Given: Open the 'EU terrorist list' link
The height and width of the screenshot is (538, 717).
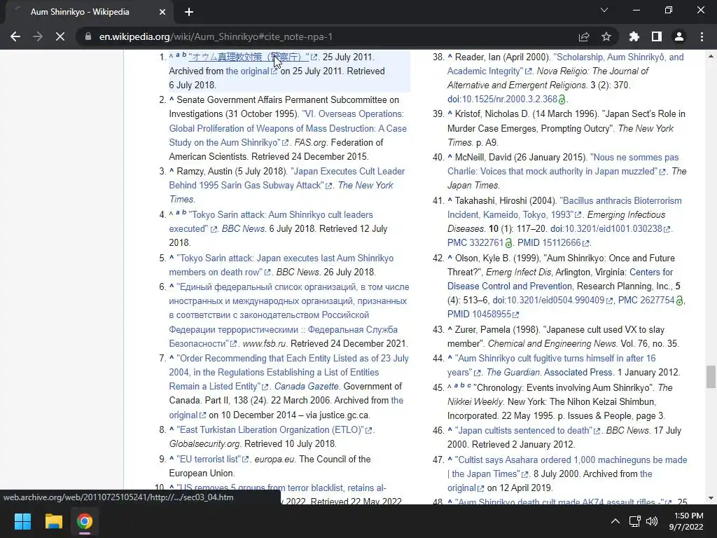Looking at the screenshot, I should [213, 460].
